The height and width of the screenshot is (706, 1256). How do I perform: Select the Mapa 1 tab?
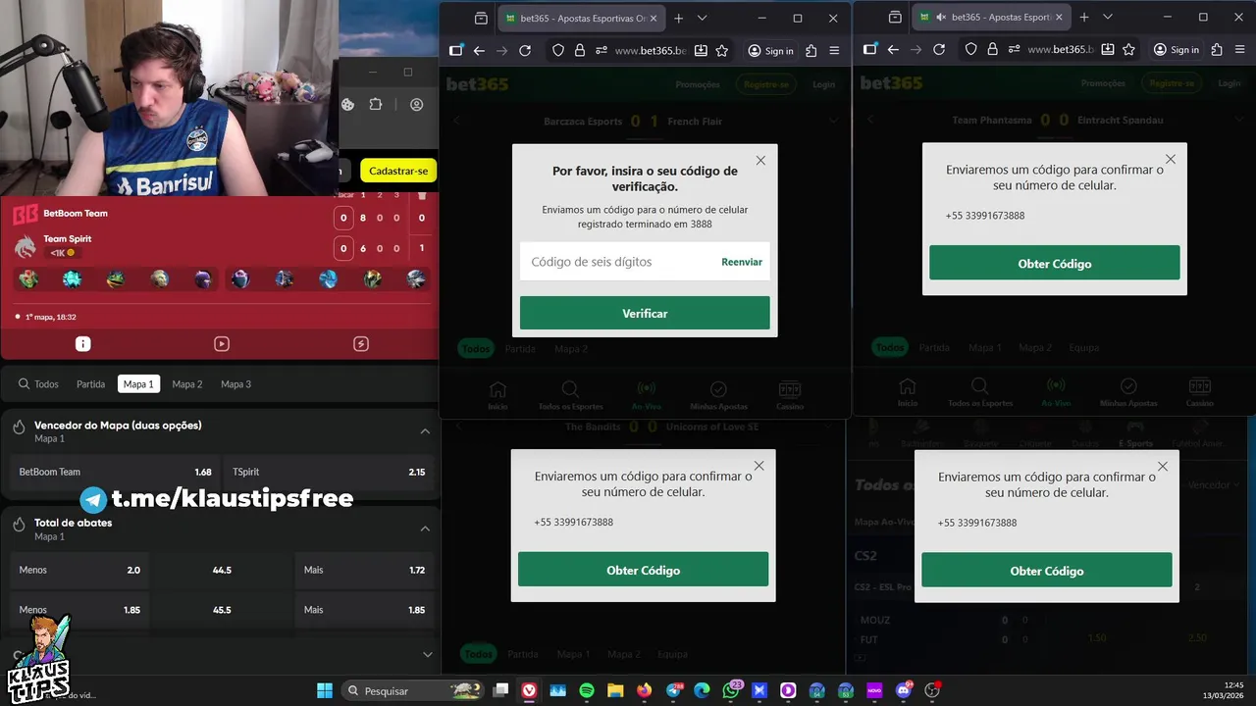click(138, 384)
